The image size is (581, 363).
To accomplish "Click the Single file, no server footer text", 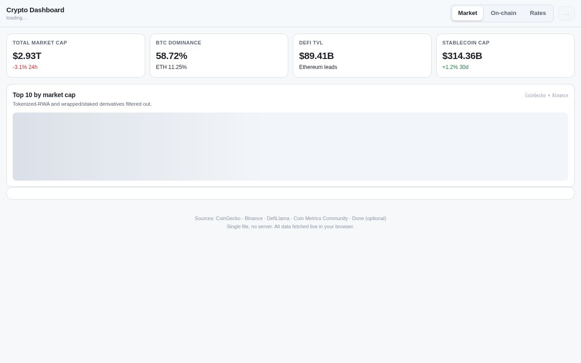I will (x=290, y=226).
